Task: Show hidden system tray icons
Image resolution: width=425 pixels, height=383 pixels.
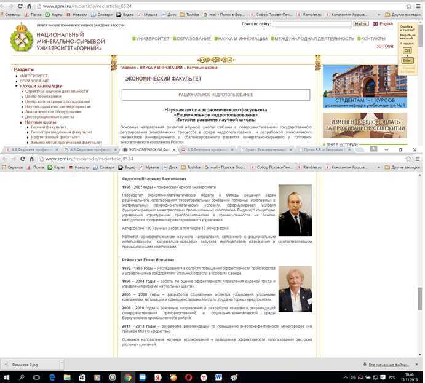Action: tap(346, 377)
